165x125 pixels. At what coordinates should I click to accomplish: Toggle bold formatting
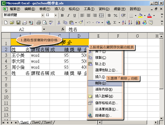[62, 15]
